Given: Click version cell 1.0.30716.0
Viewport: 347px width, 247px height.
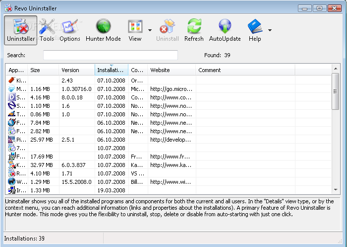Looking at the screenshot, I should click(x=76, y=89).
